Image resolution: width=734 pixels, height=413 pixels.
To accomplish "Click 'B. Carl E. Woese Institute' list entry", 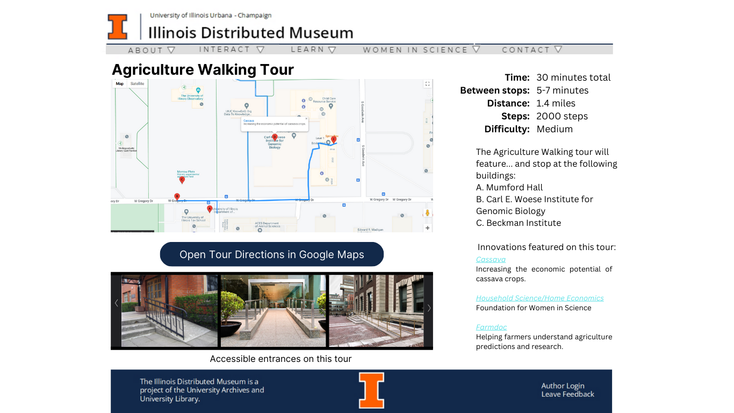I will [x=535, y=205].
